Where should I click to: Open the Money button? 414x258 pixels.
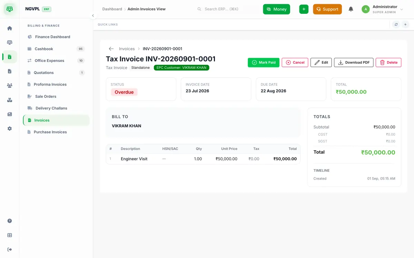point(276,9)
